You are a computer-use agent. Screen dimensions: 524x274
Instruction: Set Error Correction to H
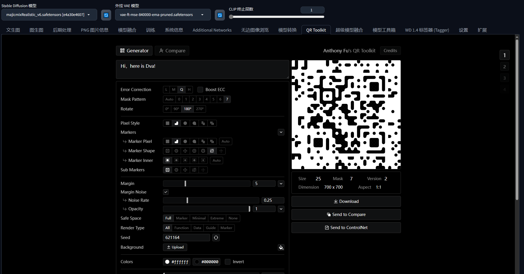point(189,90)
